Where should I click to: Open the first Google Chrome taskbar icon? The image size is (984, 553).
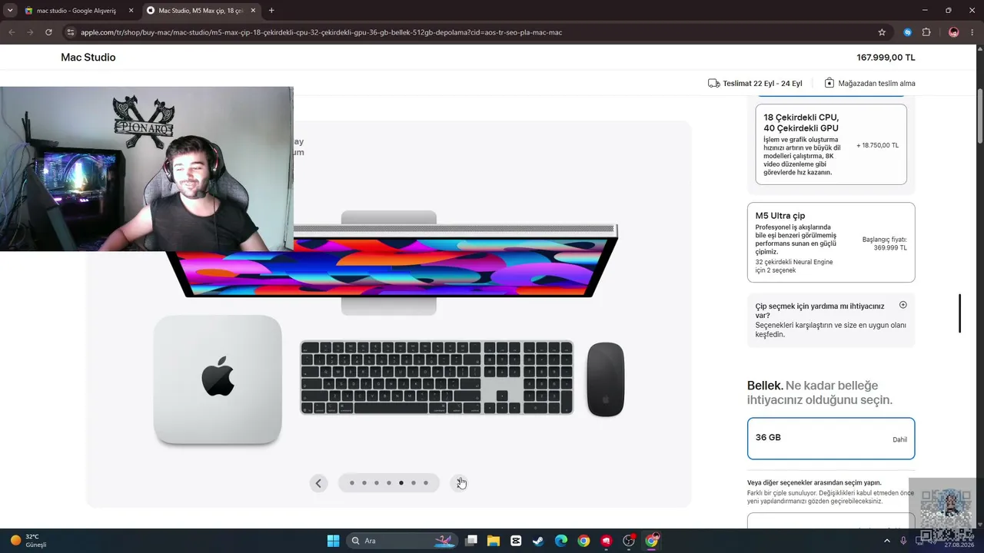583,541
